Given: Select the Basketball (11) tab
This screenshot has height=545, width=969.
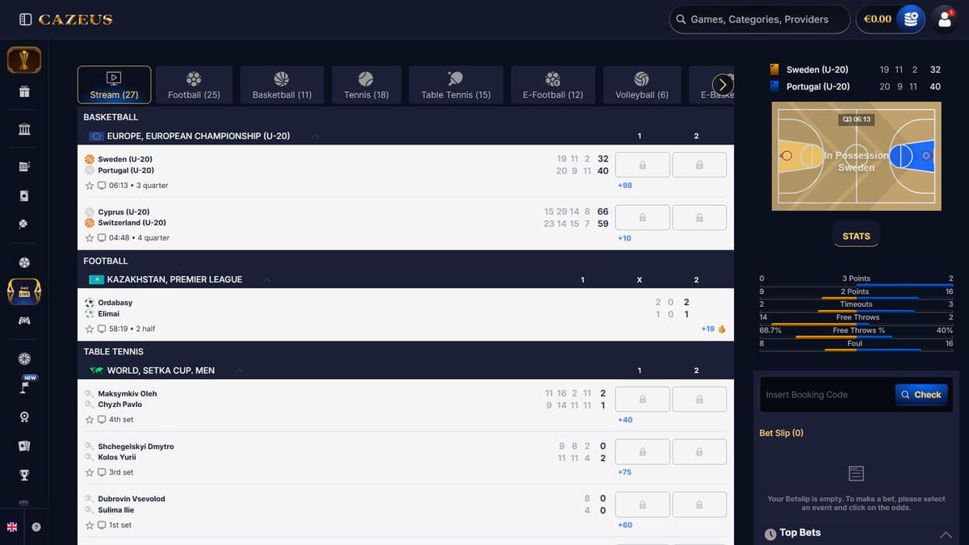Looking at the screenshot, I should point(282,85).
